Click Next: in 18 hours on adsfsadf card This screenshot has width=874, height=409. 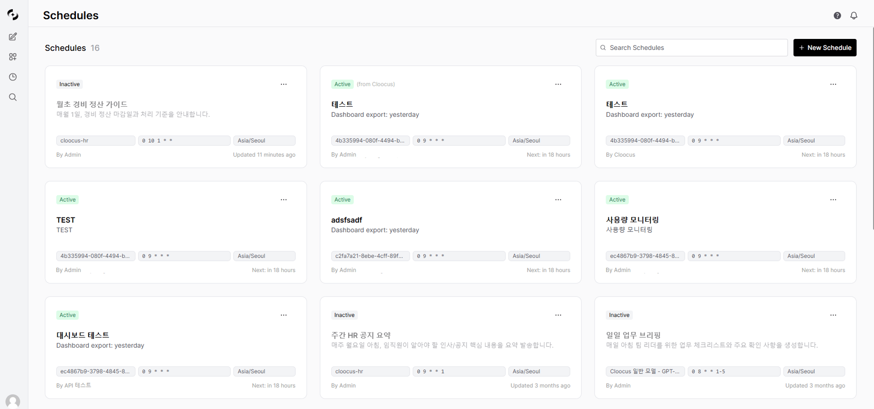tap(548, 270)
